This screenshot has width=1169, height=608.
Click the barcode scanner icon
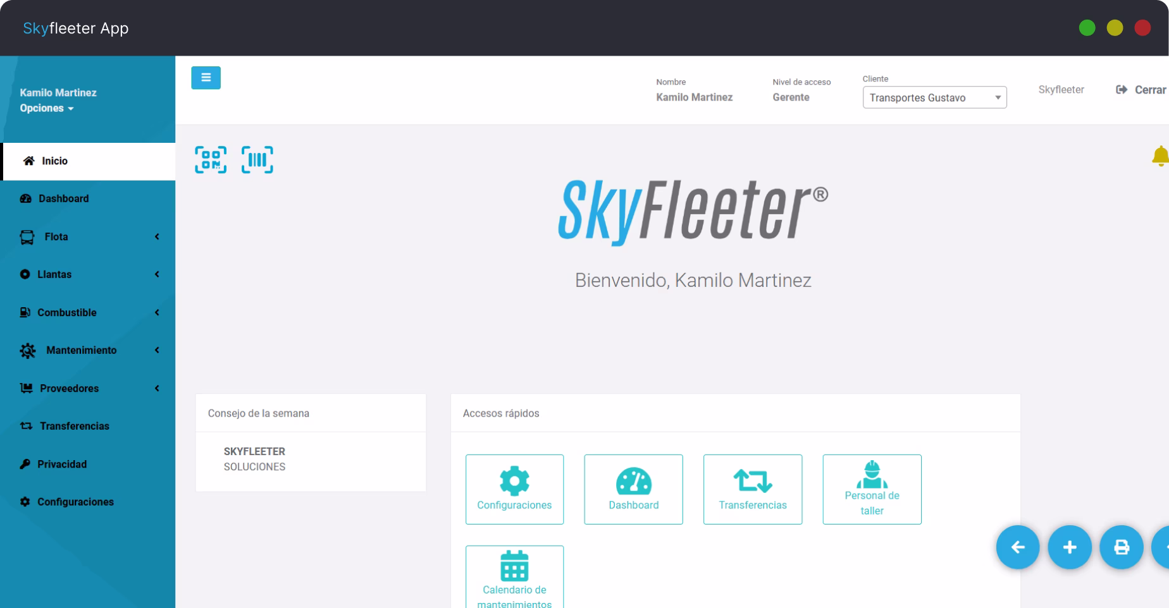tap(257, 160)
